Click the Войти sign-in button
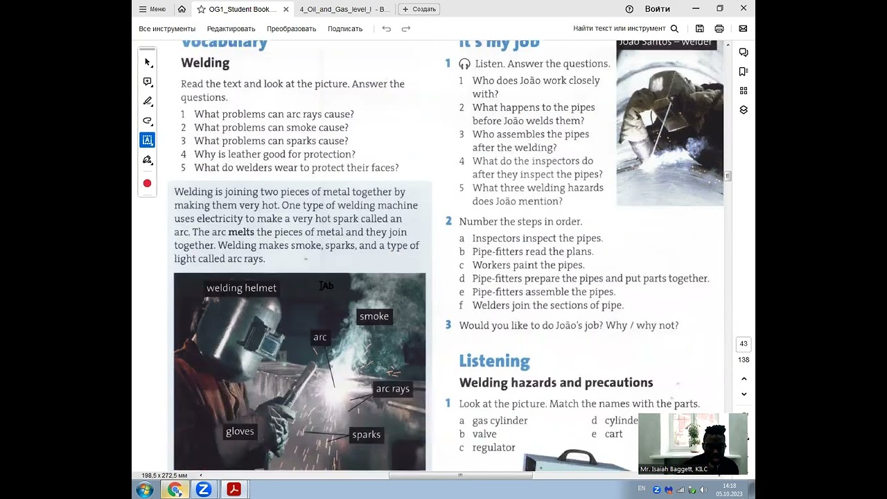The image size is (887, 499). 658,9
